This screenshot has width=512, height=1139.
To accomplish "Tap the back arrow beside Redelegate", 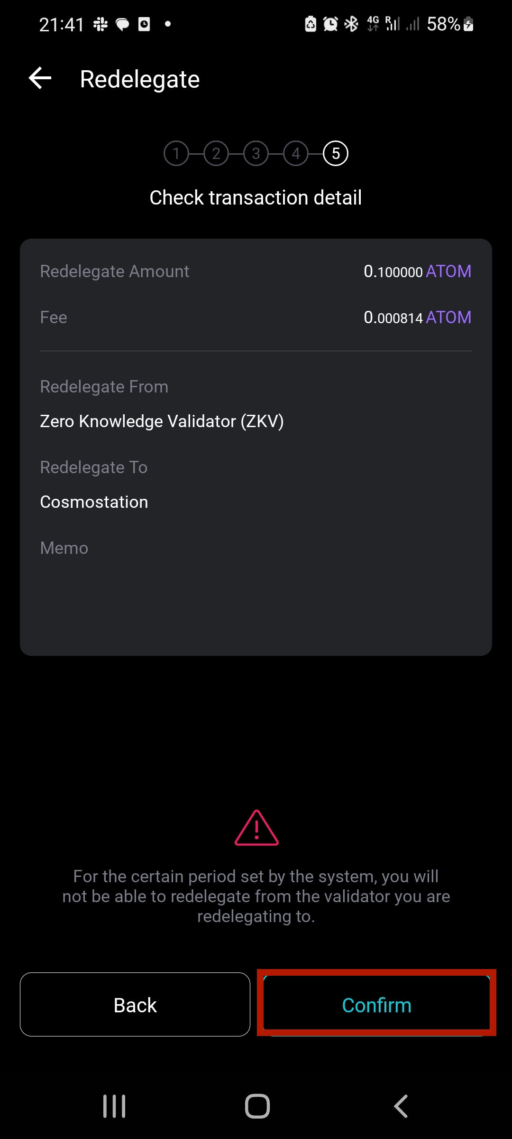I will [x=40, y=78].
